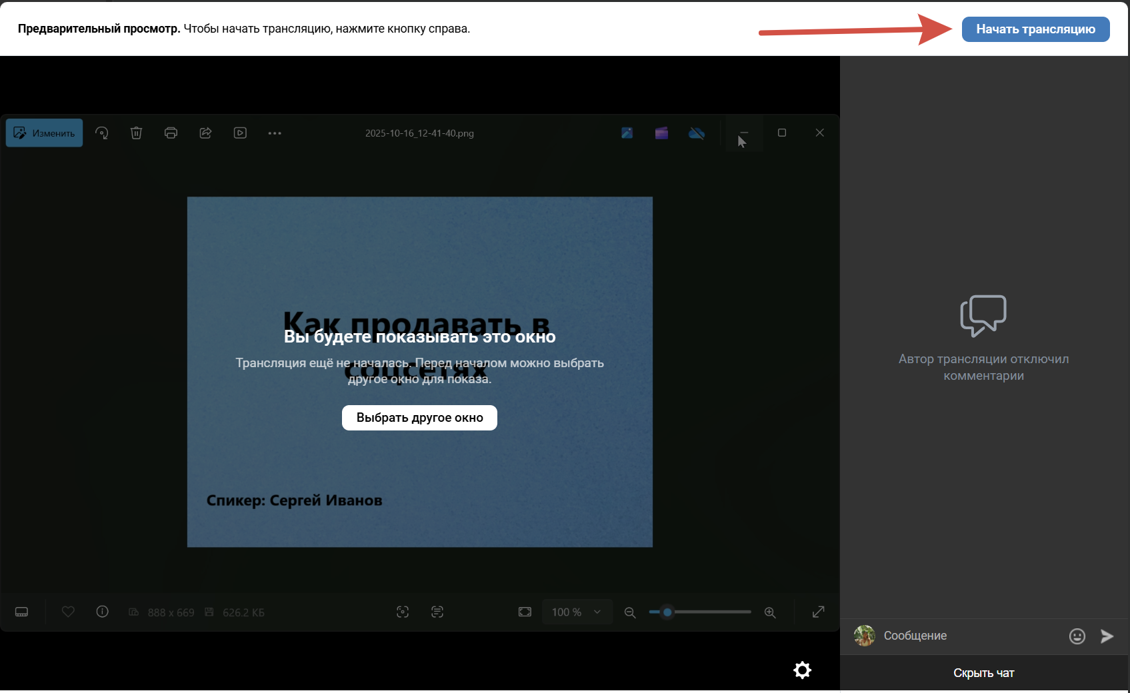The image size is (1130, 693).
Task: Hide chat via 'Скрыть чат'
Action: 983,673
